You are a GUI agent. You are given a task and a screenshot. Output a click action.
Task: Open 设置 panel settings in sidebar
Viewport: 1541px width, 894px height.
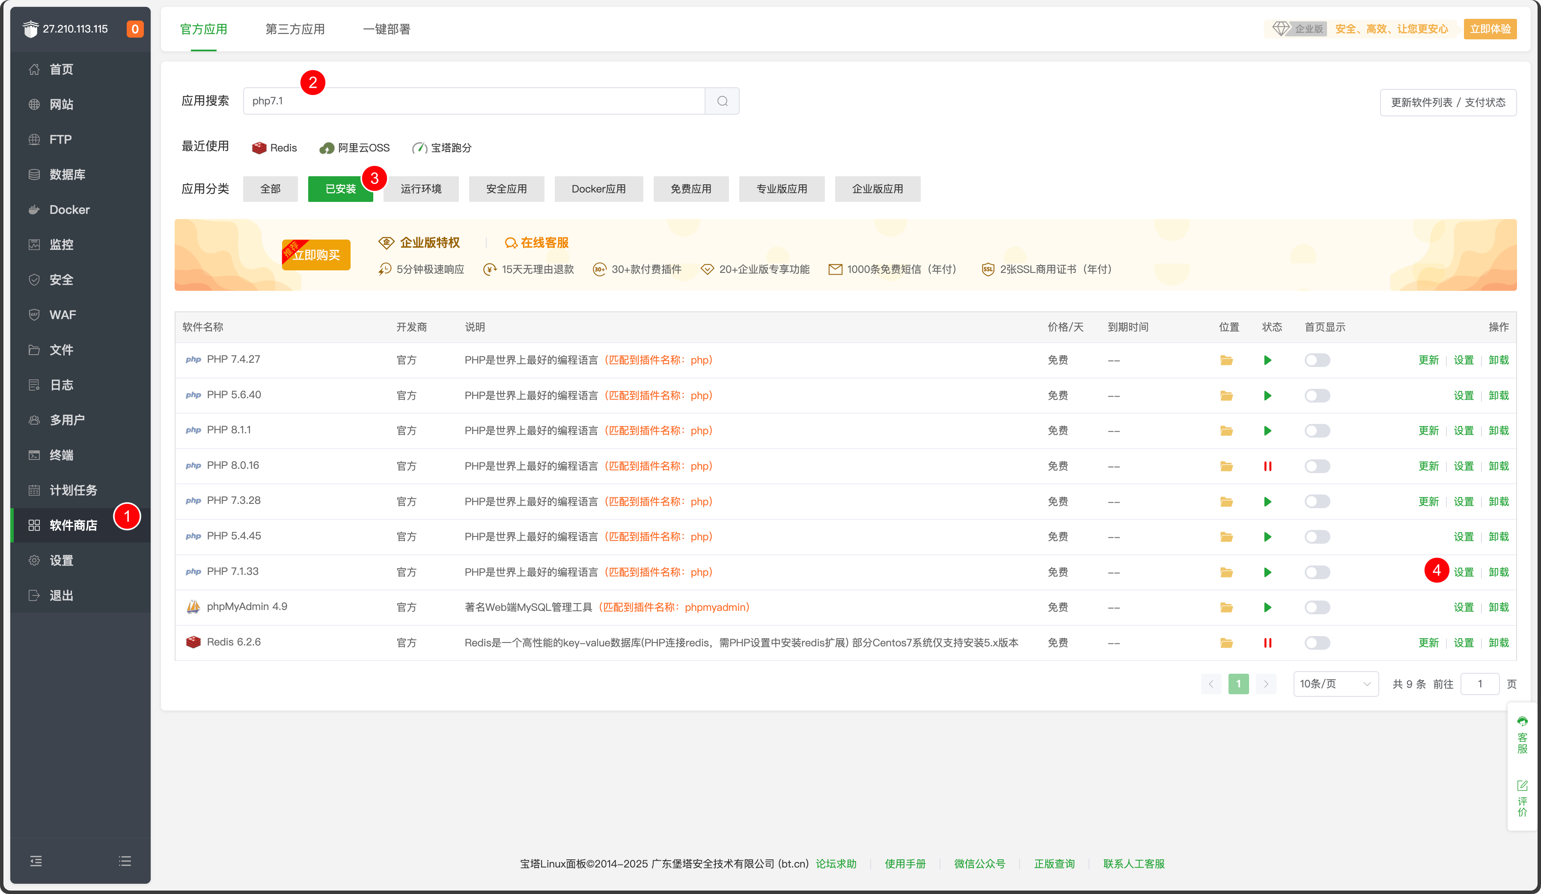point(80,560)
